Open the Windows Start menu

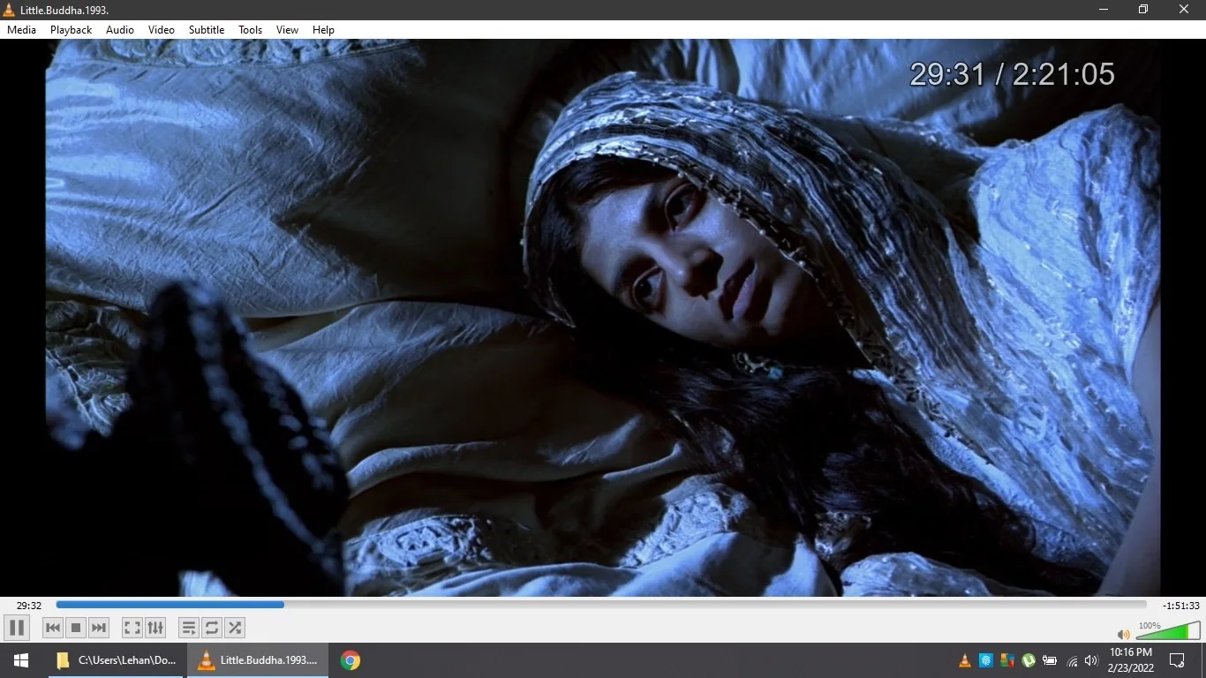pos(21,660)
